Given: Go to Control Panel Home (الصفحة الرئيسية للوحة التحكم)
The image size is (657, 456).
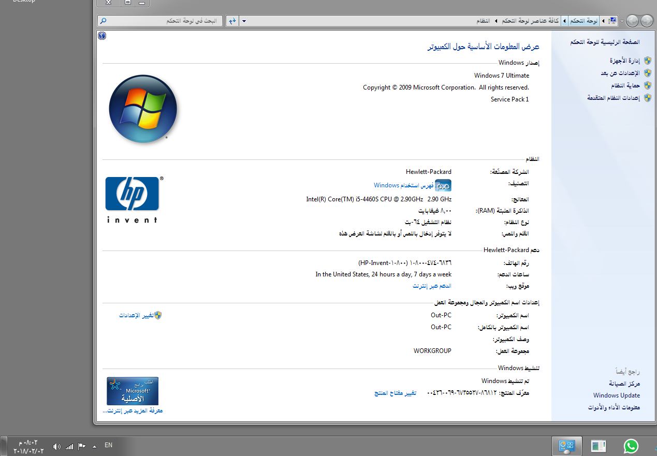Looking at the screenshot, I should [605, 42].
